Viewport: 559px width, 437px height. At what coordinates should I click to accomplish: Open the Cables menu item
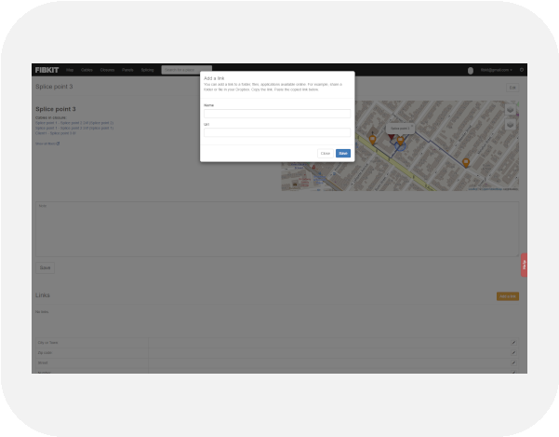point(87,70)
